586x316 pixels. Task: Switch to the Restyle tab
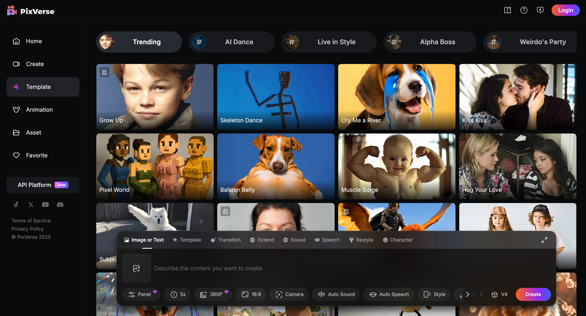tap(361, 240)
